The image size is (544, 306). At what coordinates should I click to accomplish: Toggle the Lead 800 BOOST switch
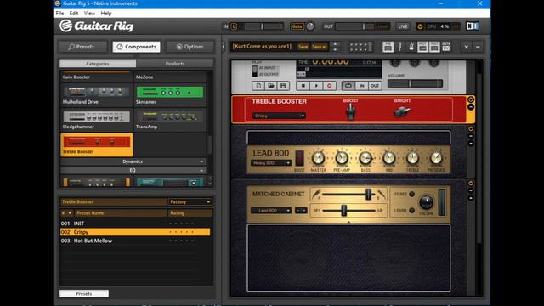[x=299, y=158]
